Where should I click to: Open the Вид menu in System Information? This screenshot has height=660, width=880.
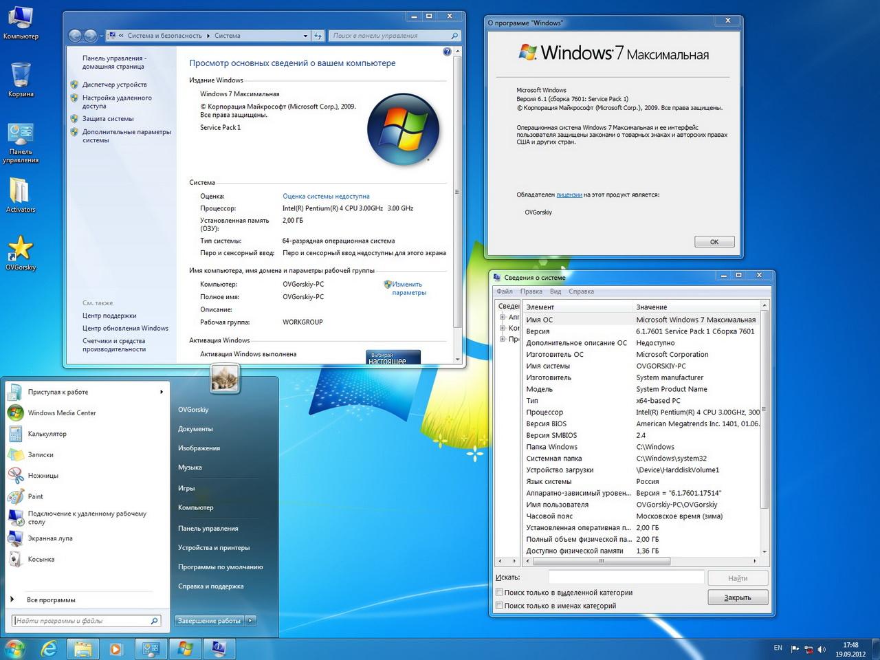point(555,291)
